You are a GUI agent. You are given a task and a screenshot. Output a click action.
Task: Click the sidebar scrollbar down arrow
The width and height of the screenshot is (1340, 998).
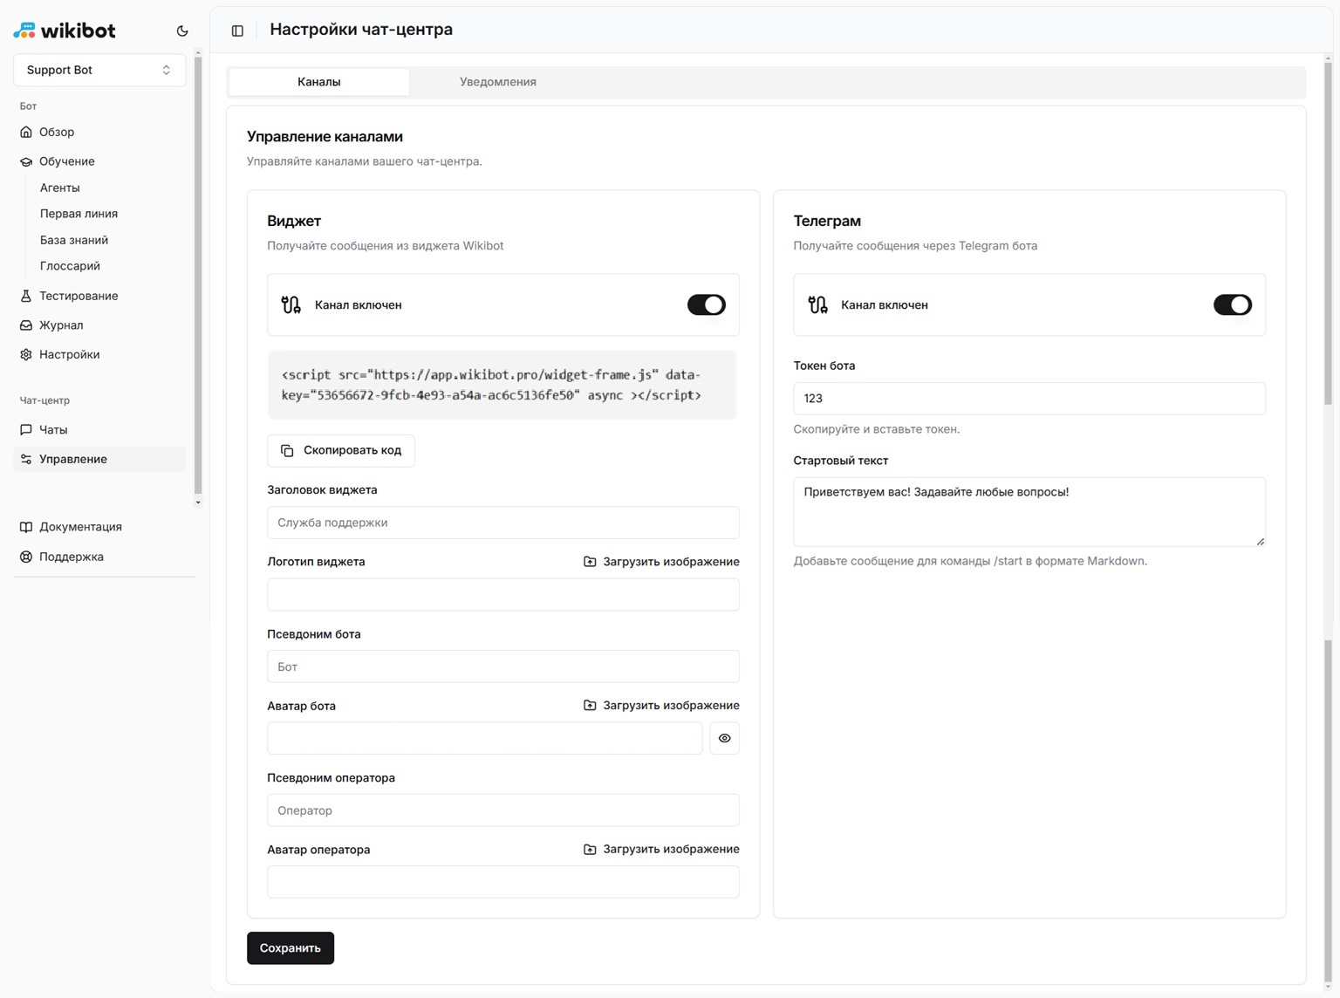(198, 502)
